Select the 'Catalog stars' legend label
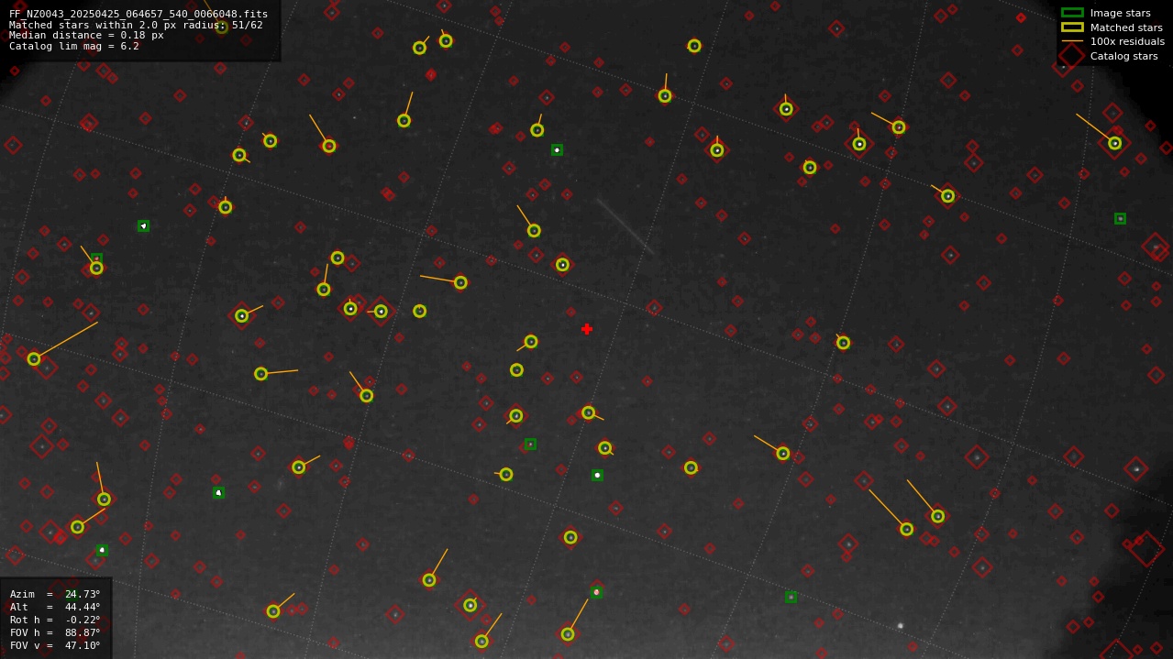1173x659 pixels. (x=1123, y=56)
